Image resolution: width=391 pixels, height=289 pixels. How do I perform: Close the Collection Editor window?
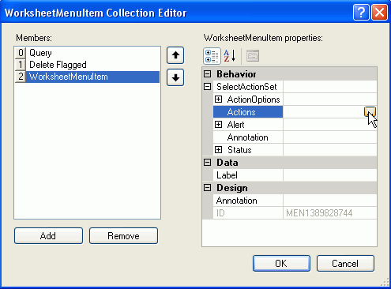click(x=379, y=12)
